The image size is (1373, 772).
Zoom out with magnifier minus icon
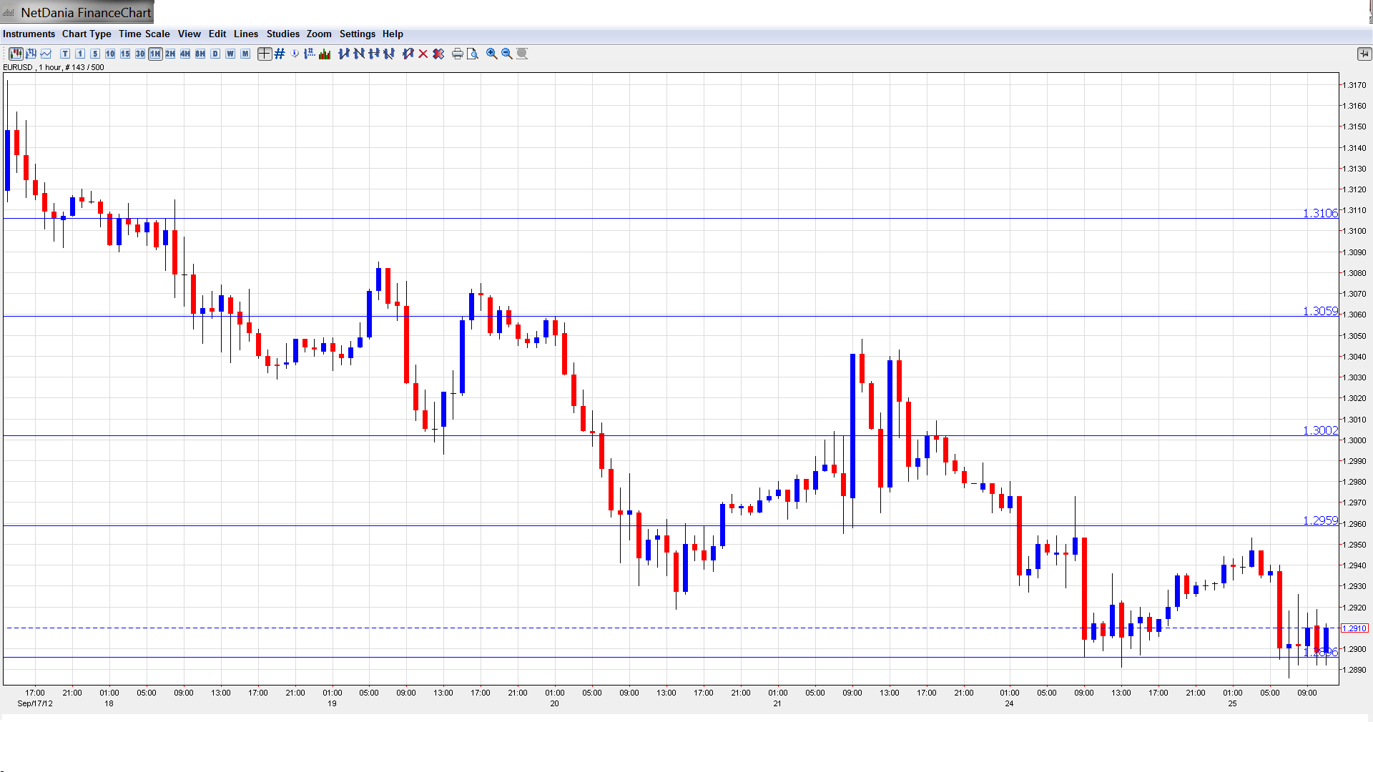click(507, 54)
